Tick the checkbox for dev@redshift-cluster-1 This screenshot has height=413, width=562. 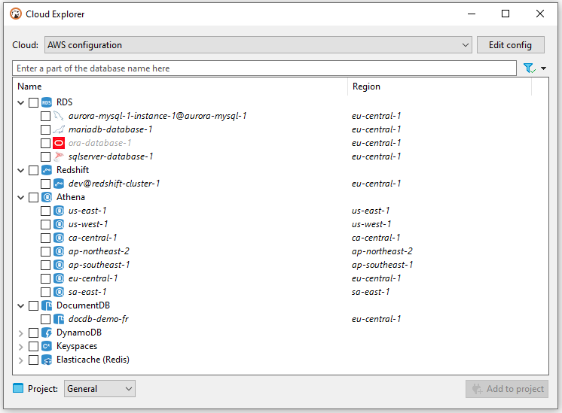click(x=46, y=184)
